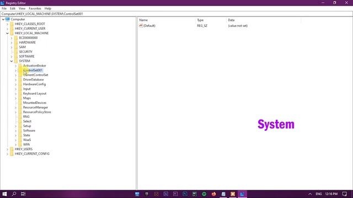This screenshot has width=353, height=198.
Task: Select the ResourceManager key
Action: [35, 107]
